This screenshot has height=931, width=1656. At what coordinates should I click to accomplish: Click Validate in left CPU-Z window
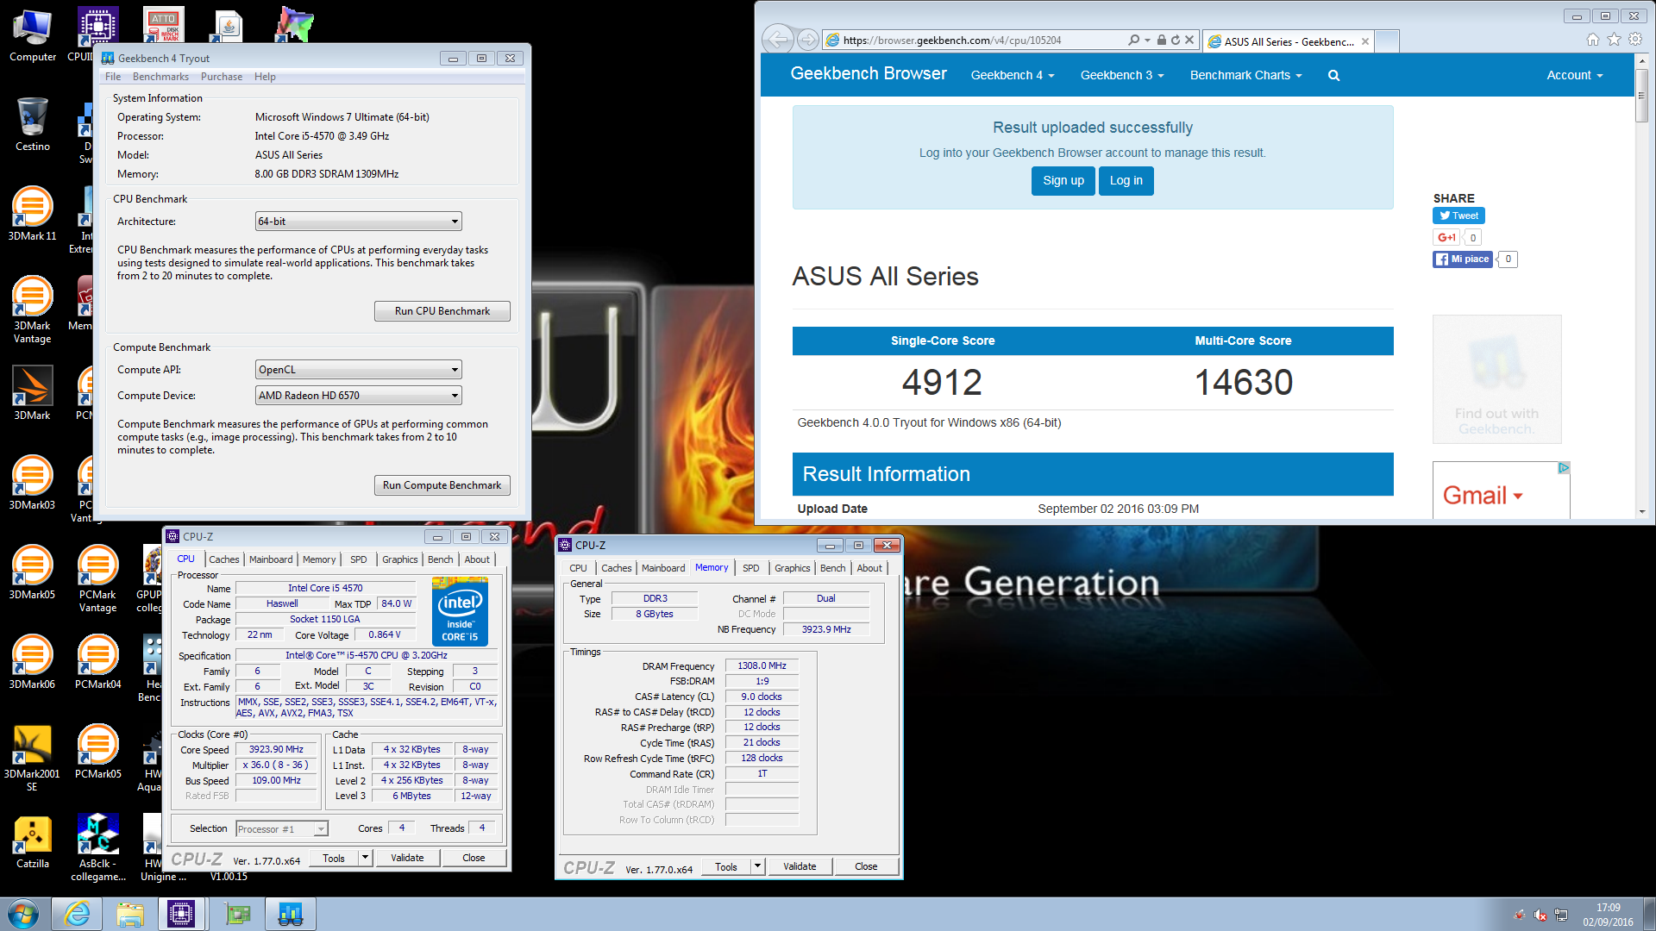(407, 858)
